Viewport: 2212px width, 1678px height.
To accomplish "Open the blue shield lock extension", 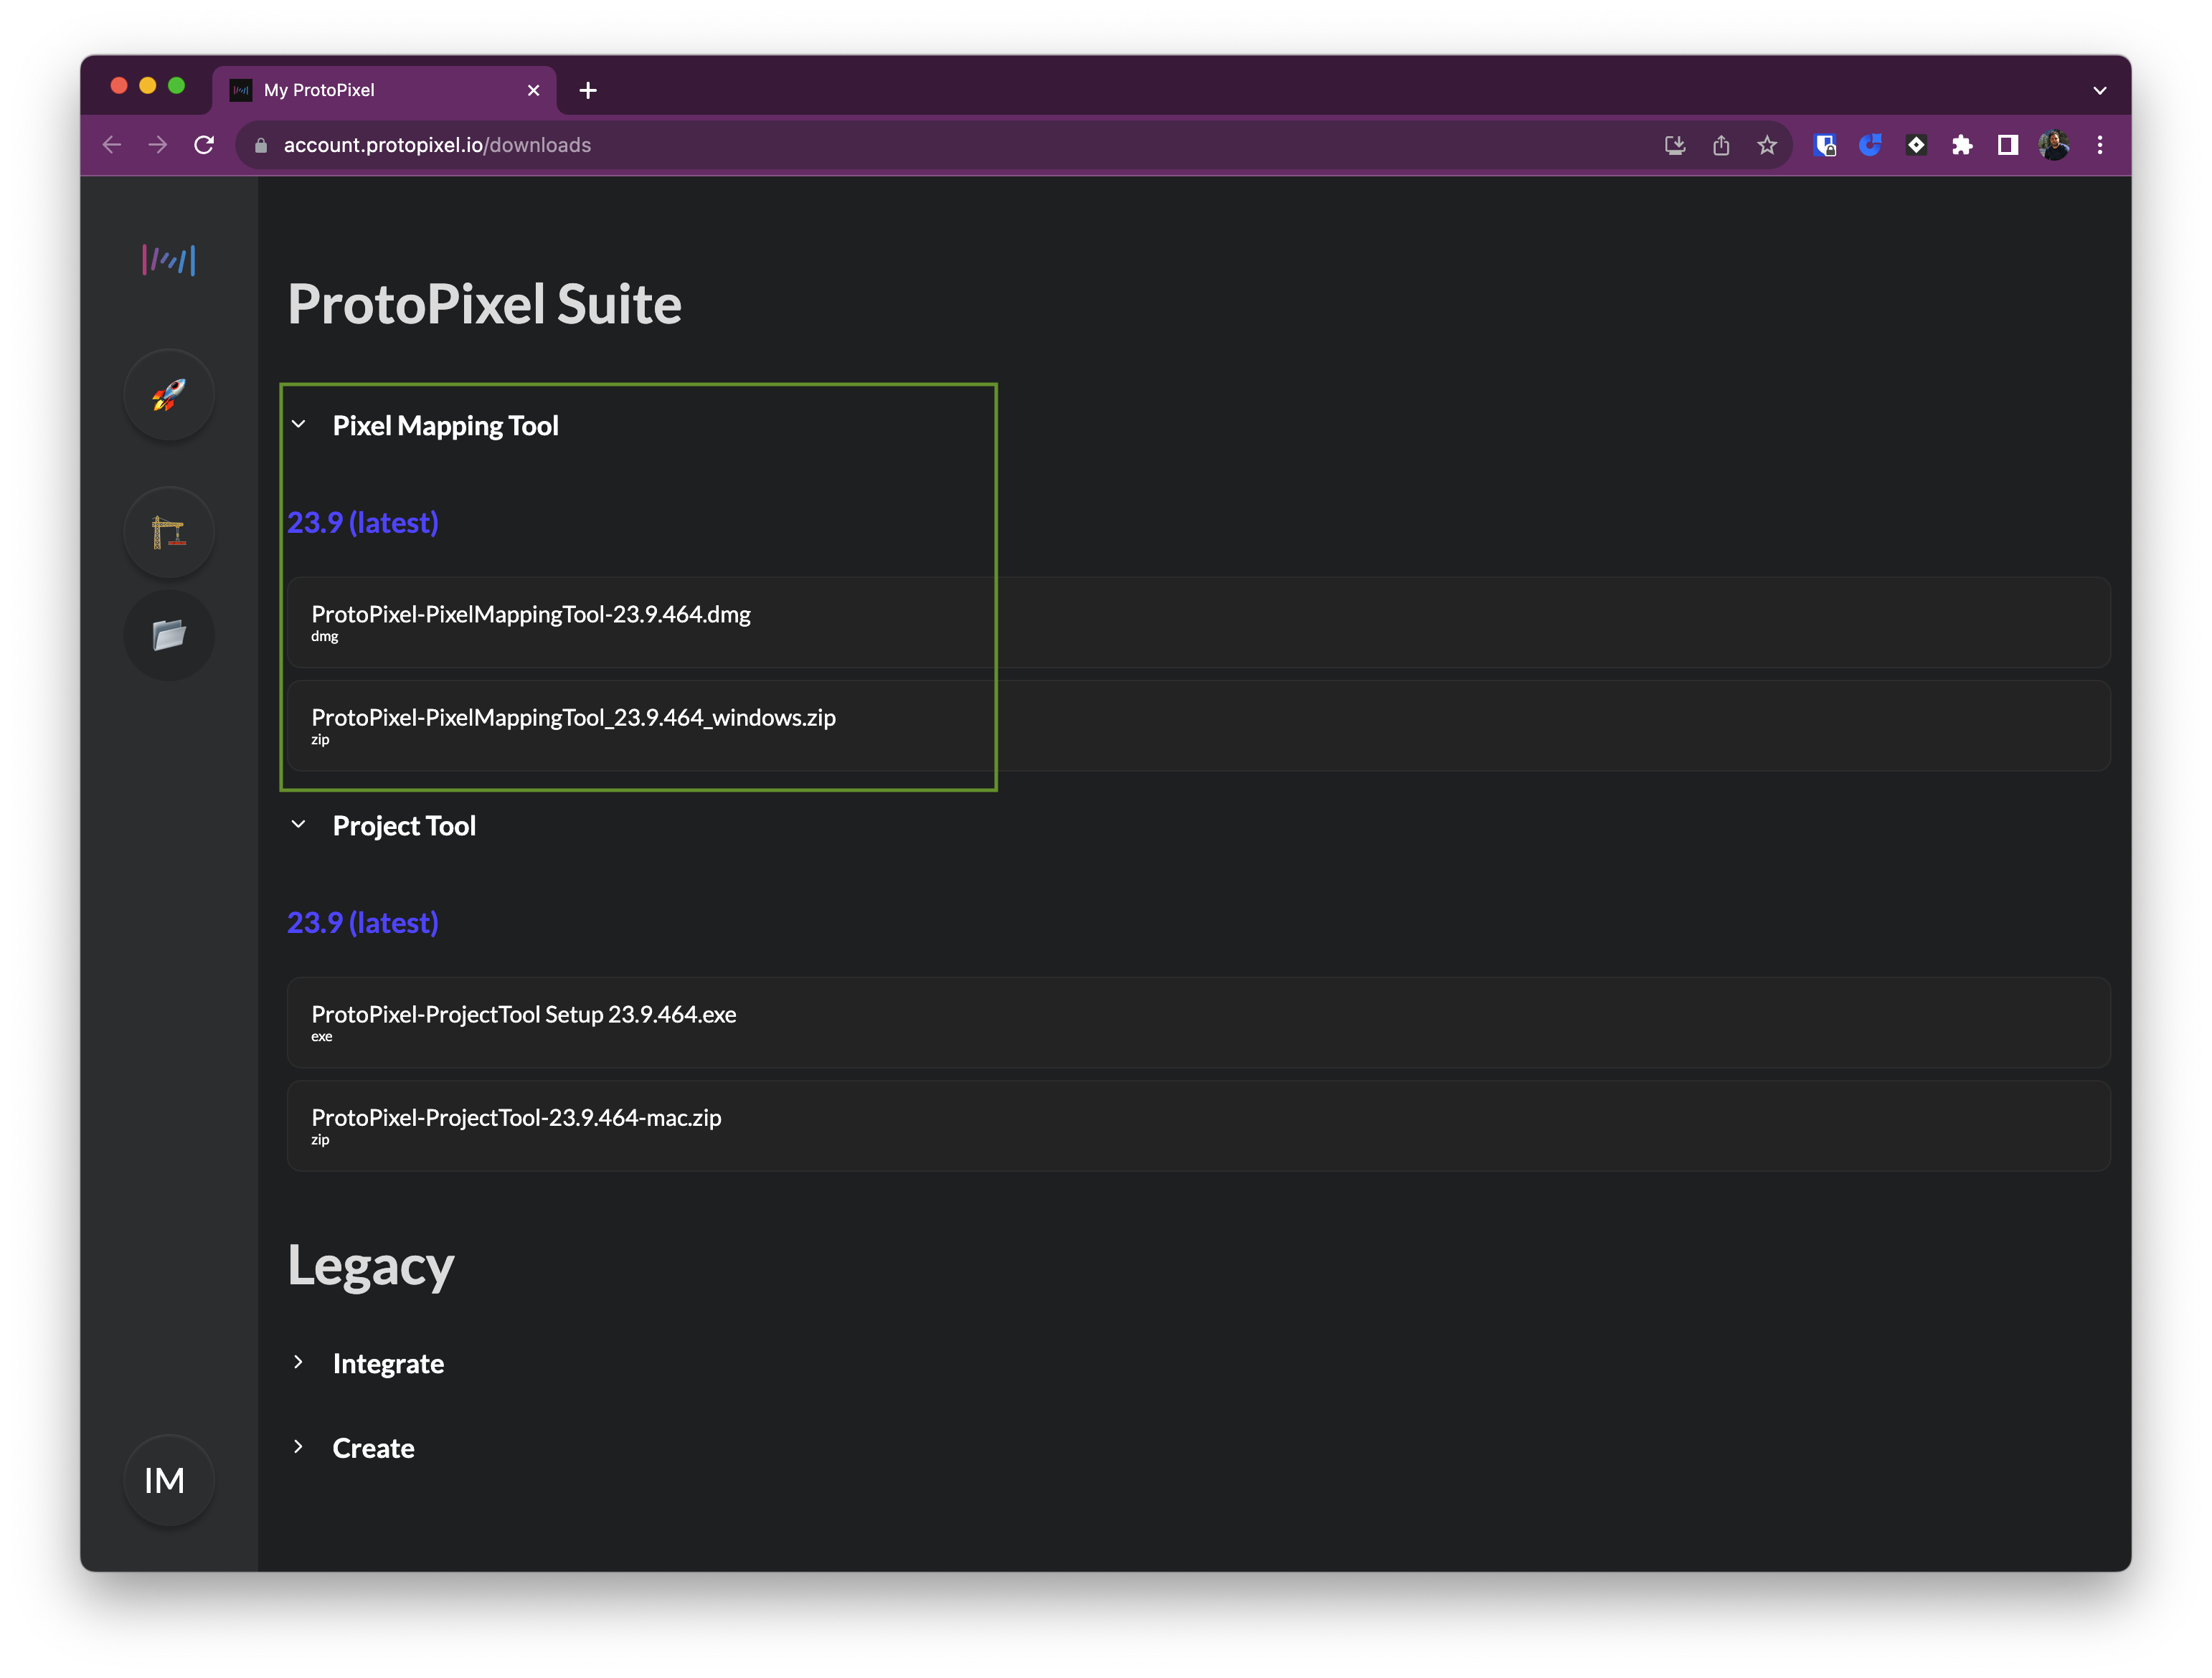I will coord(1825,145).
